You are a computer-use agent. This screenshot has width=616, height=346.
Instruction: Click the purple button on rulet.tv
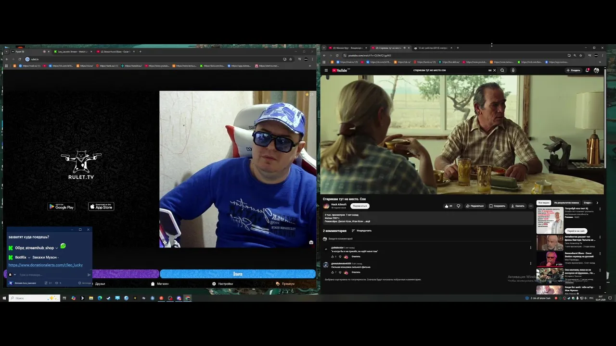[x=125, y=274]
